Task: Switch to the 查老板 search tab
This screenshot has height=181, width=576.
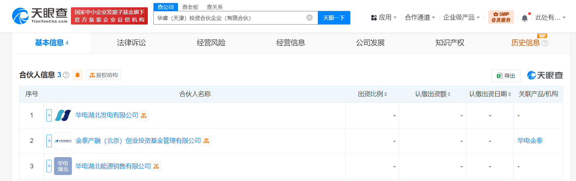Action: pos(190,7)
